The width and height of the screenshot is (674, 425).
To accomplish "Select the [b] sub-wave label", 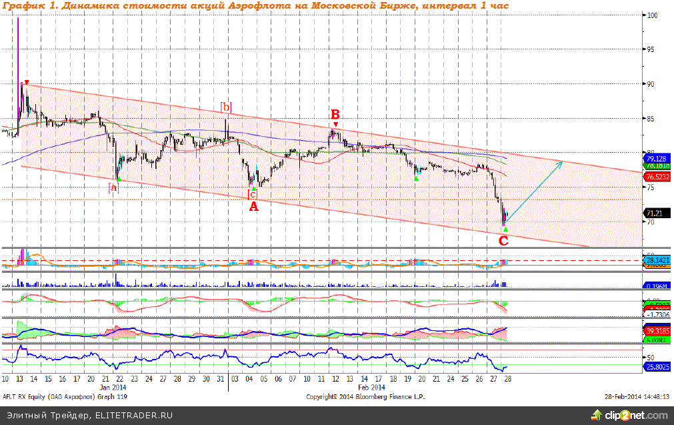I will pos(227,107).
